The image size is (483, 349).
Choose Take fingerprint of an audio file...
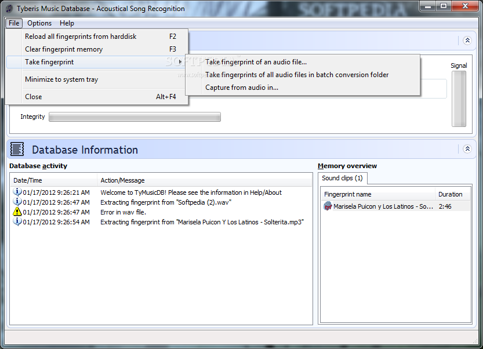point(303,62)
